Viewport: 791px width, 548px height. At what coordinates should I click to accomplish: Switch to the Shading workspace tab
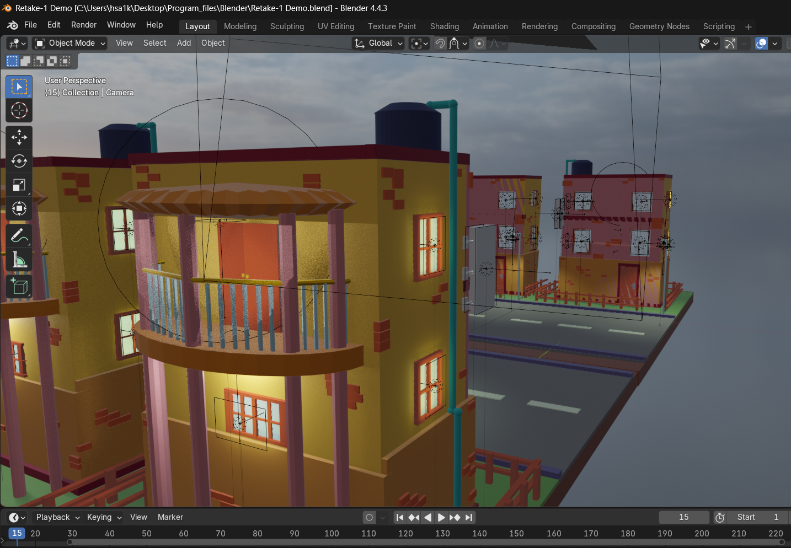pyautogui.click(x=444, y=26)
